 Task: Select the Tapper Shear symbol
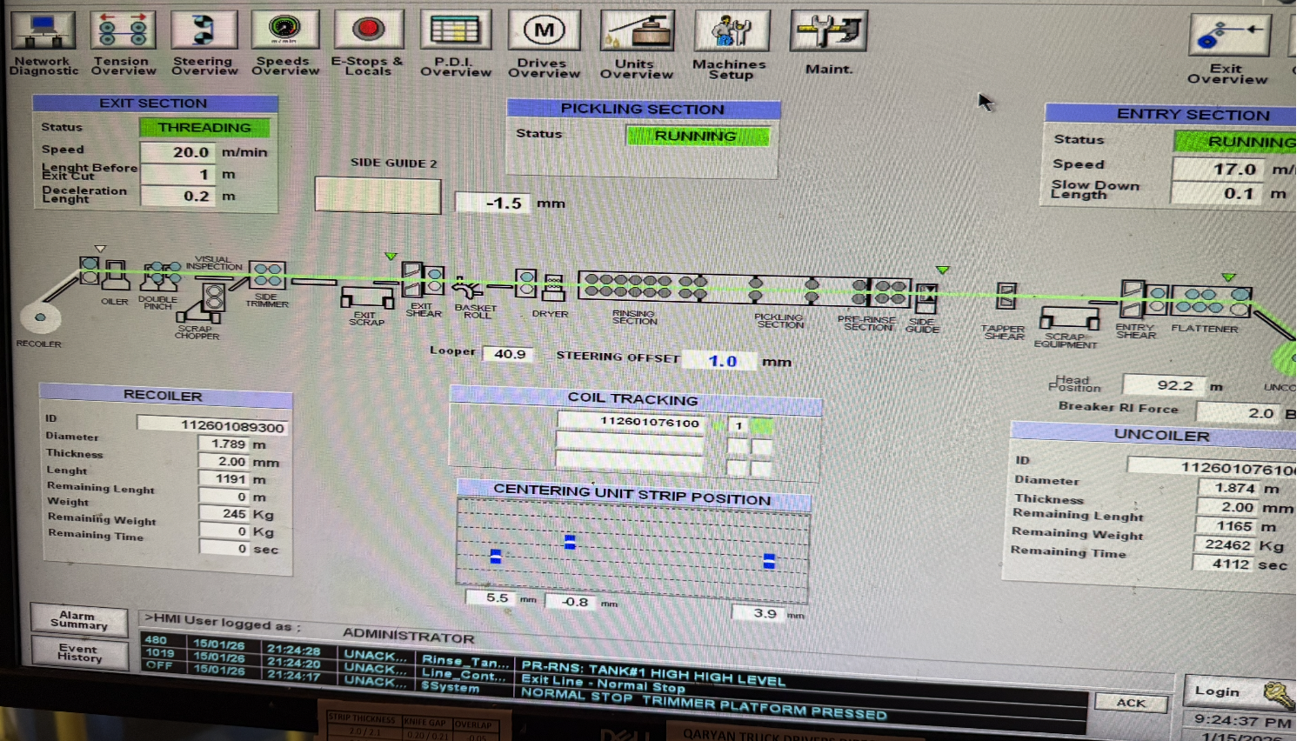point(1006,296)
